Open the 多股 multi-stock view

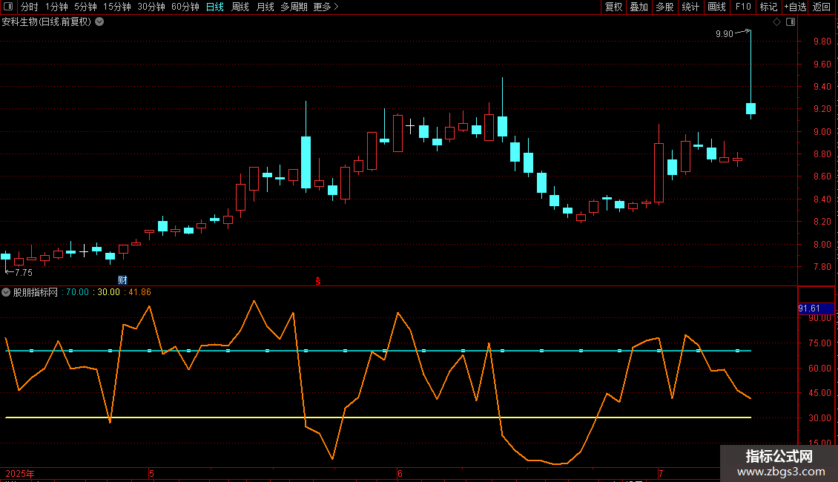[664, 7]
